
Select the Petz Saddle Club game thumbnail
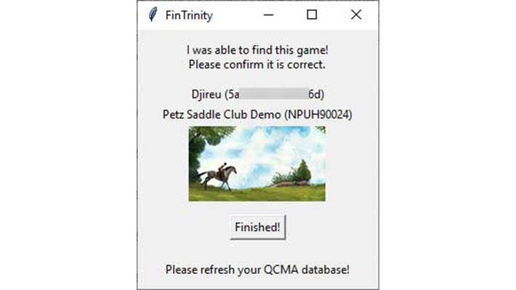pos(257,164)
